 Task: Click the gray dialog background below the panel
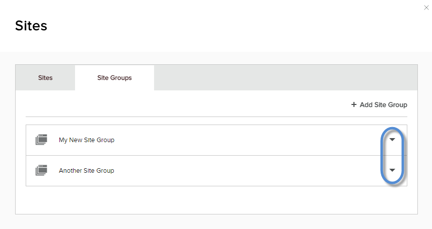[x=217, y=222]
